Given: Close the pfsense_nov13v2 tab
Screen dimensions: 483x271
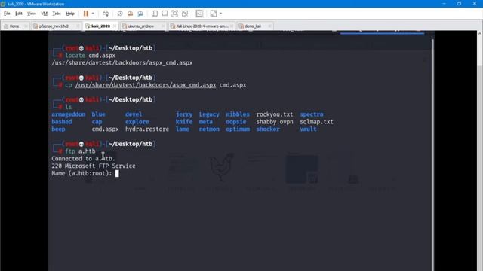Looking at the screenshot, I should 78,26.
